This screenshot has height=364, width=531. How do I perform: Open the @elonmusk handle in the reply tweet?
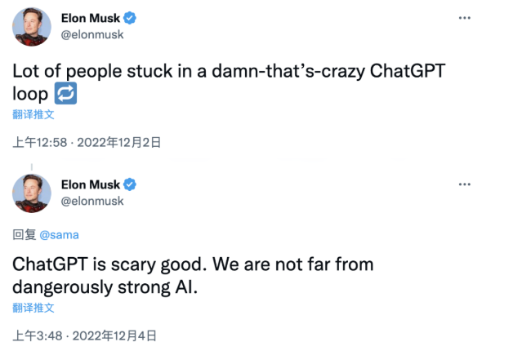(x=92, y=201)
